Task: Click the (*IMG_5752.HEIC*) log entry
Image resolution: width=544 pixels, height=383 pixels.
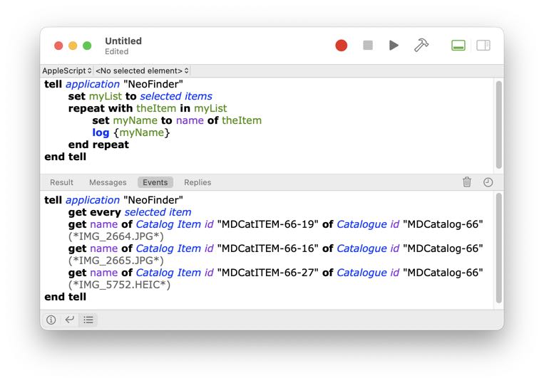Action: click(119, 285)
